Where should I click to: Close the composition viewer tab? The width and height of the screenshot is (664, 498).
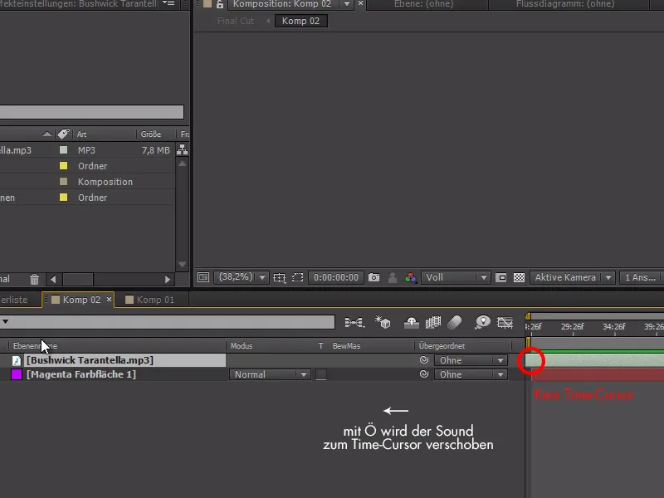click(x=360, y=3)
